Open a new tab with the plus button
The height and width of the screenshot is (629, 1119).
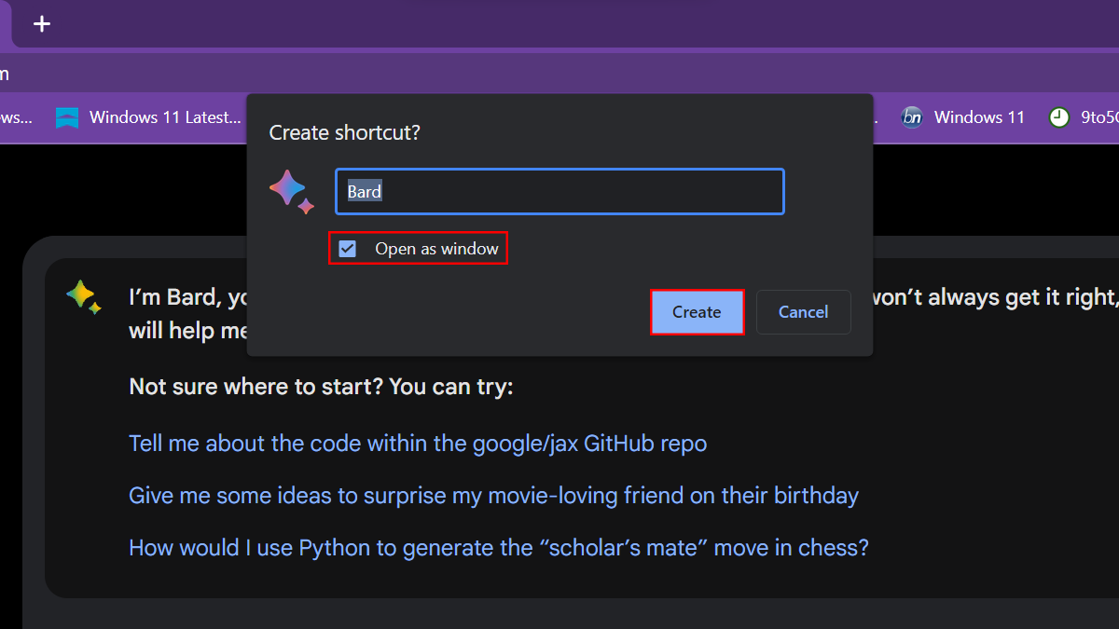coord(42,24)
